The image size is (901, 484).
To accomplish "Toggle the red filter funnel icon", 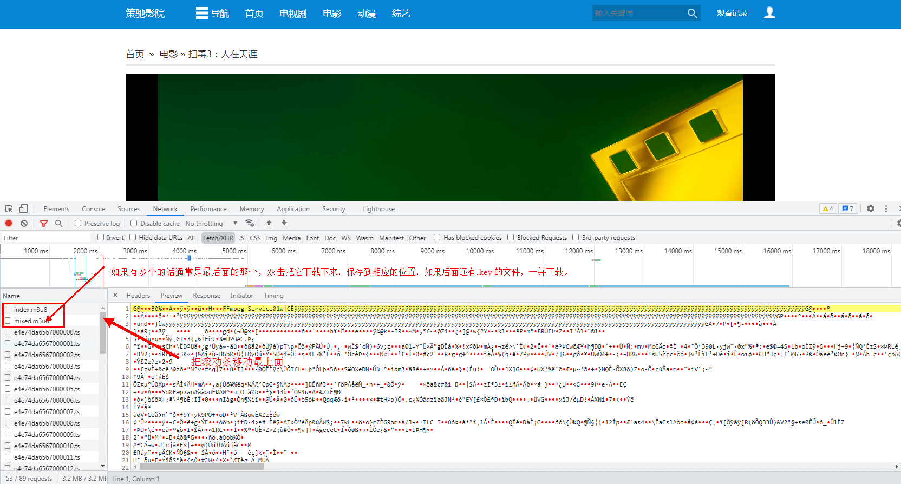I will coord(44,223).
